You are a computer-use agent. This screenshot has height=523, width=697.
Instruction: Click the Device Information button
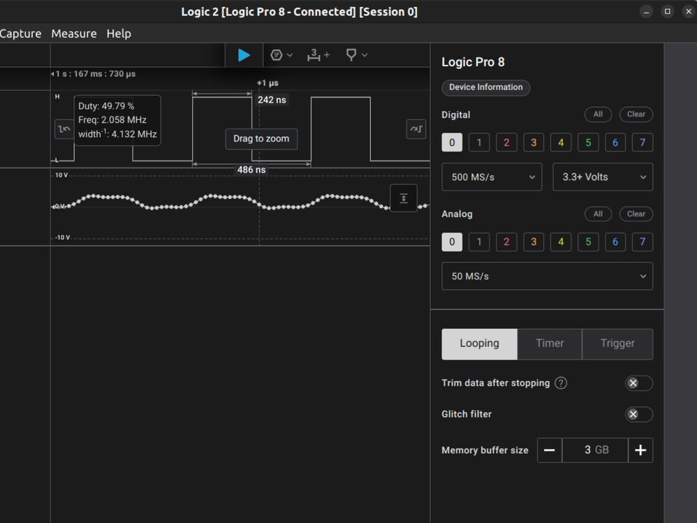click(486, 87)
